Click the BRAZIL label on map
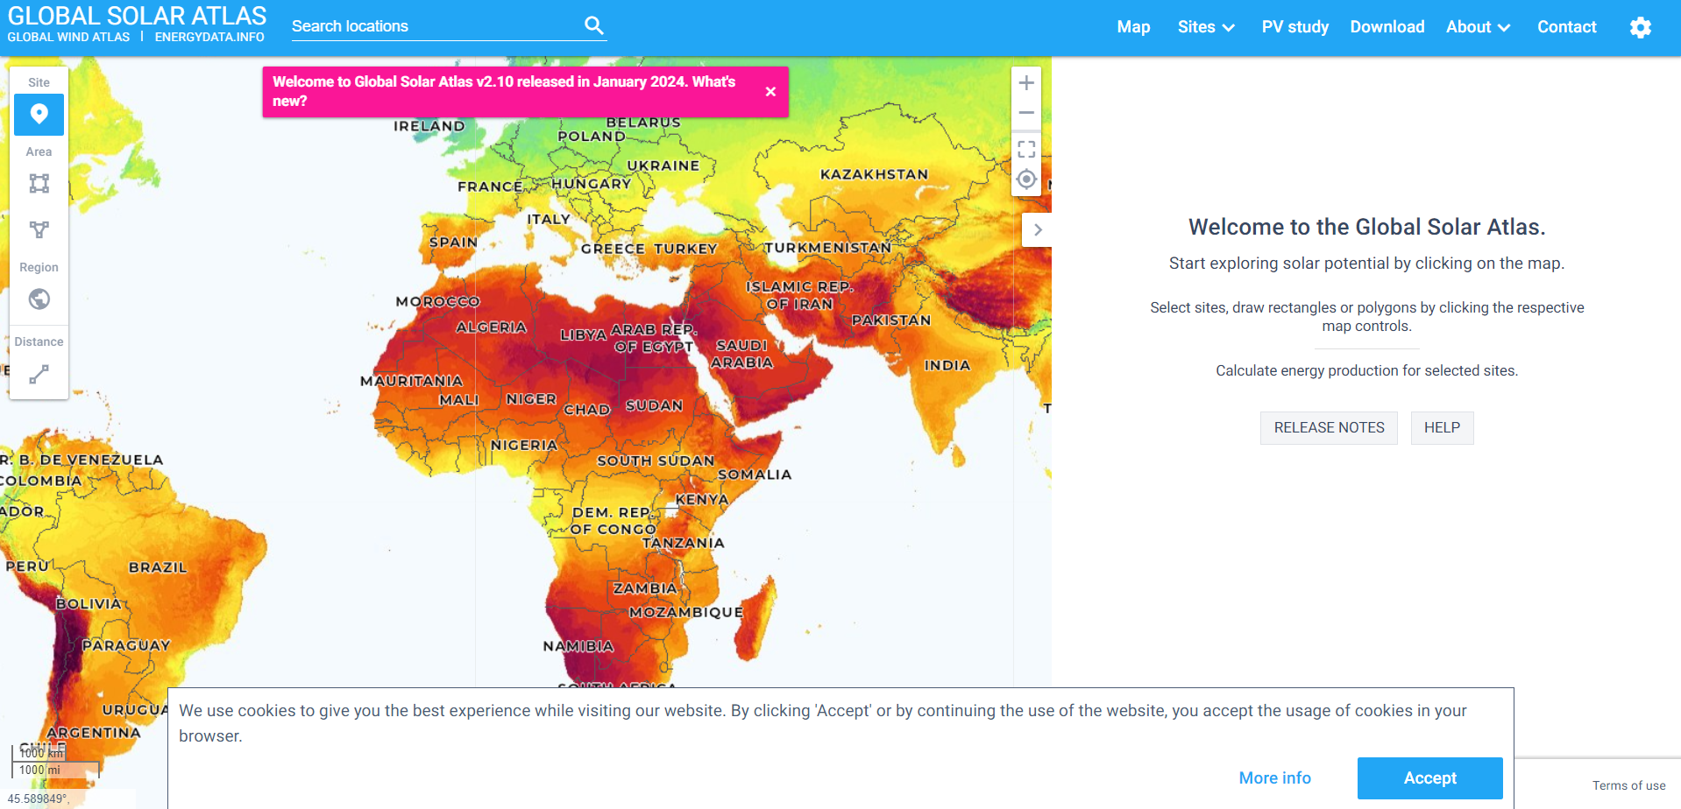Viewport: 1681px width, 809px height. (158, 567)
